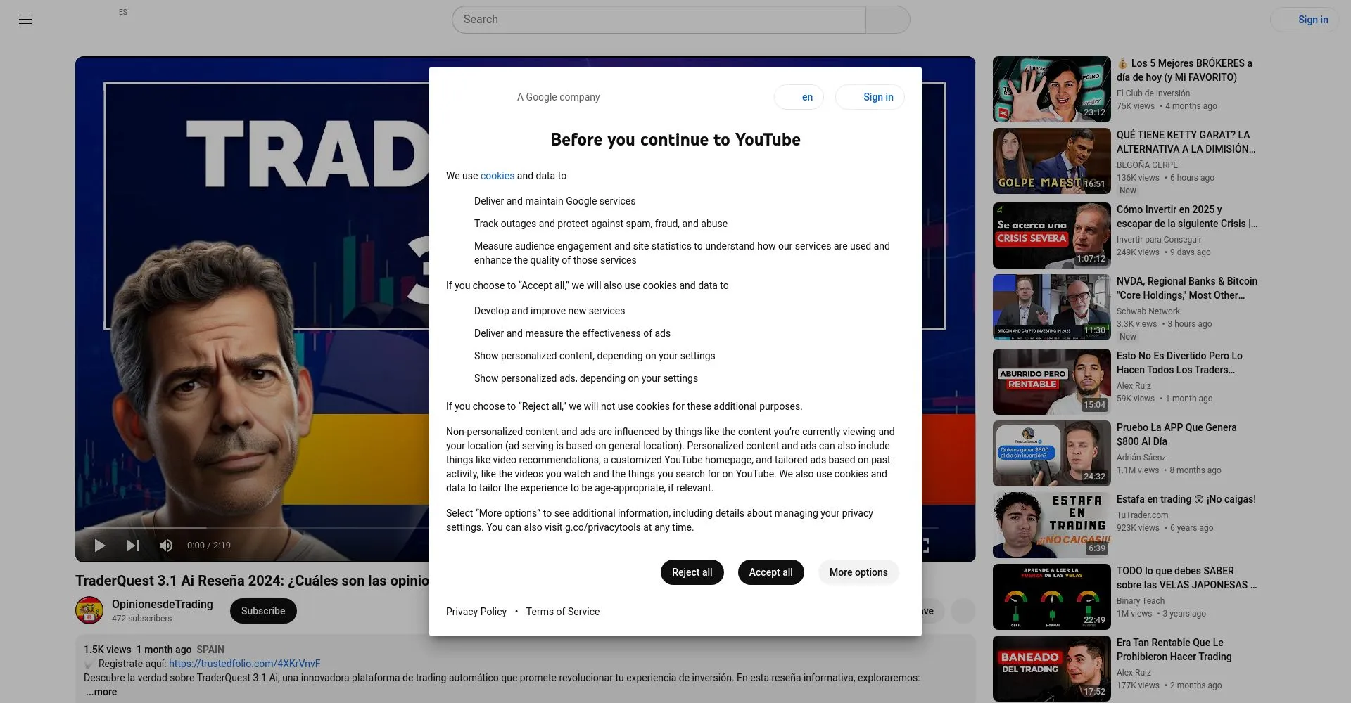
Task: Mute the video volume speaker
Action: point(166,546)
